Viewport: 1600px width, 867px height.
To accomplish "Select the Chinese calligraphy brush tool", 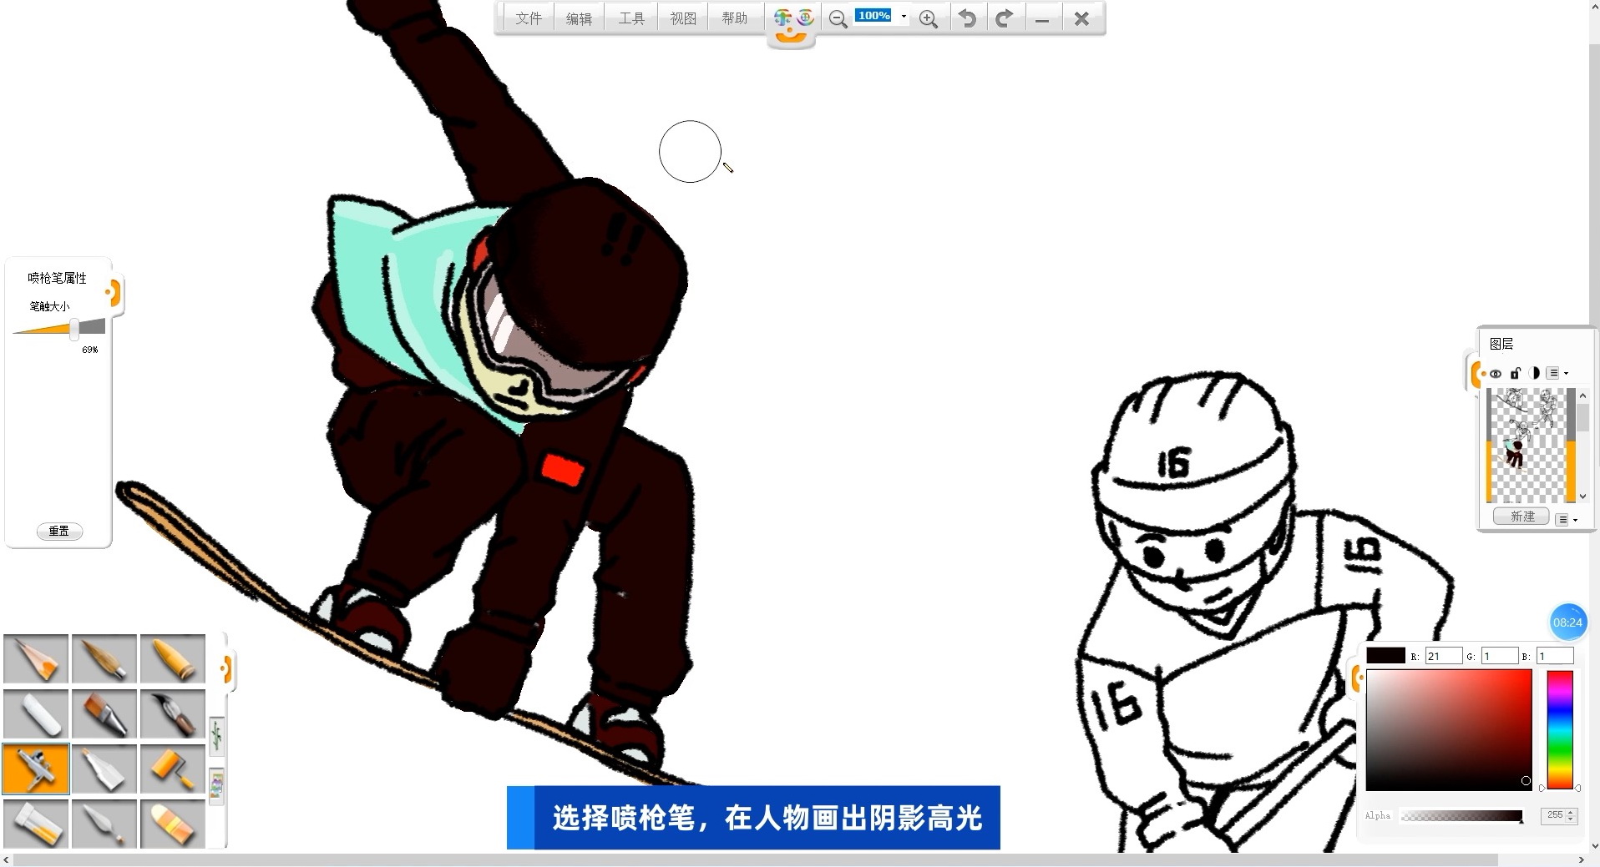I will 172,714.
